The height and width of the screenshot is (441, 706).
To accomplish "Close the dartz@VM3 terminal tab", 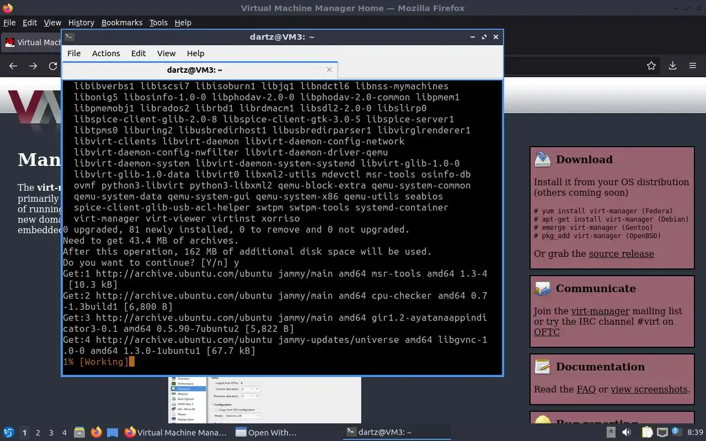I will 329,69.
